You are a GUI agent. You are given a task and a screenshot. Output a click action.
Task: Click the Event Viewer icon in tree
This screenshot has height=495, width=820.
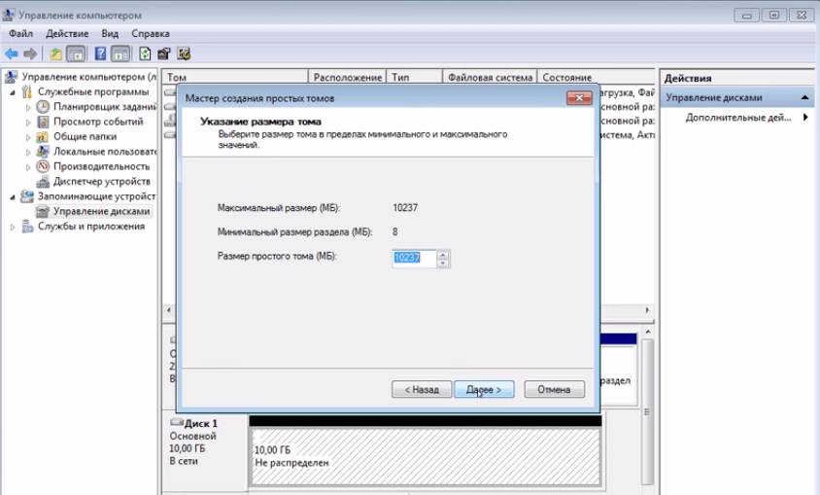pos(43,122)
